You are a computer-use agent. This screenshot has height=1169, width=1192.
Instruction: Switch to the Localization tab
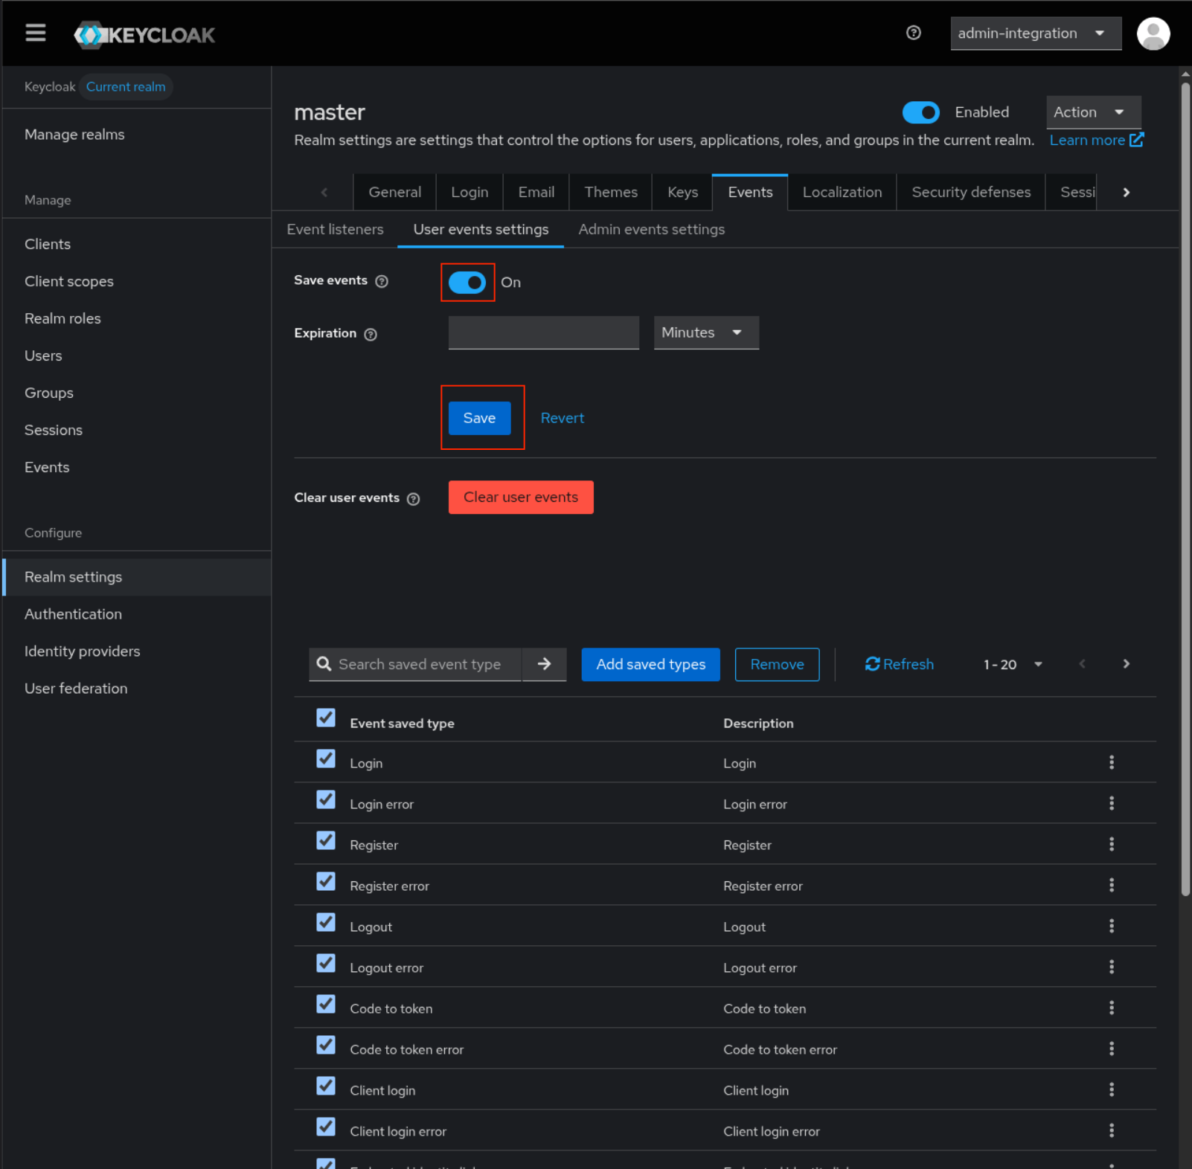pyautogui.click(x=842, y=192)
